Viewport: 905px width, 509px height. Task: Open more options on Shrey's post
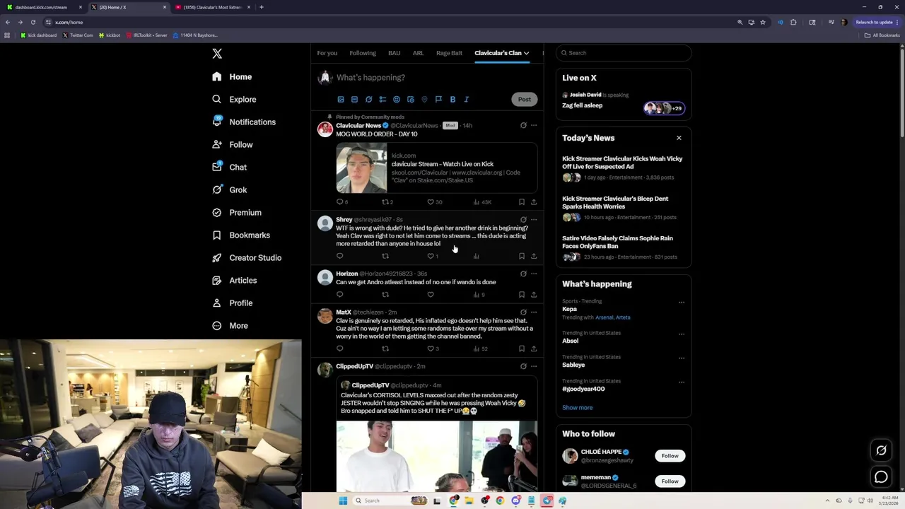[534, 219]
